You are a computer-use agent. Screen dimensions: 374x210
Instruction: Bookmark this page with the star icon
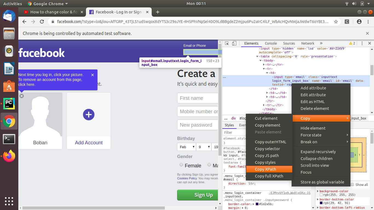[336, 22]
